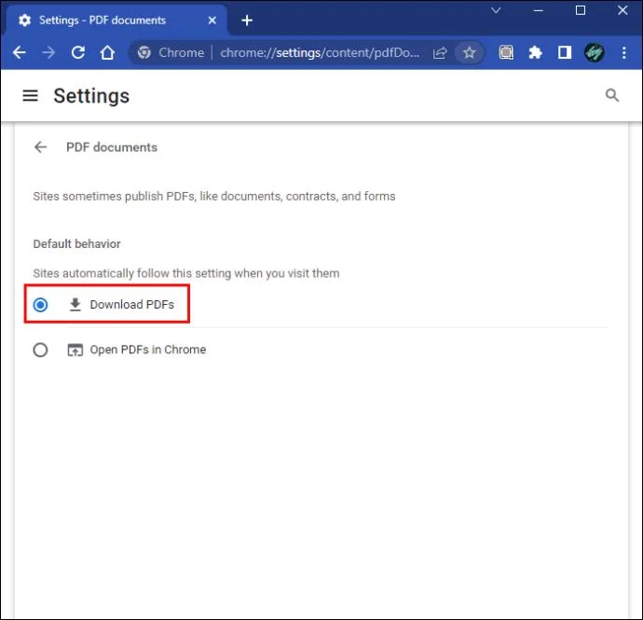Open the profile avatar menu
643x620 pixels.
tap(594, 52)
